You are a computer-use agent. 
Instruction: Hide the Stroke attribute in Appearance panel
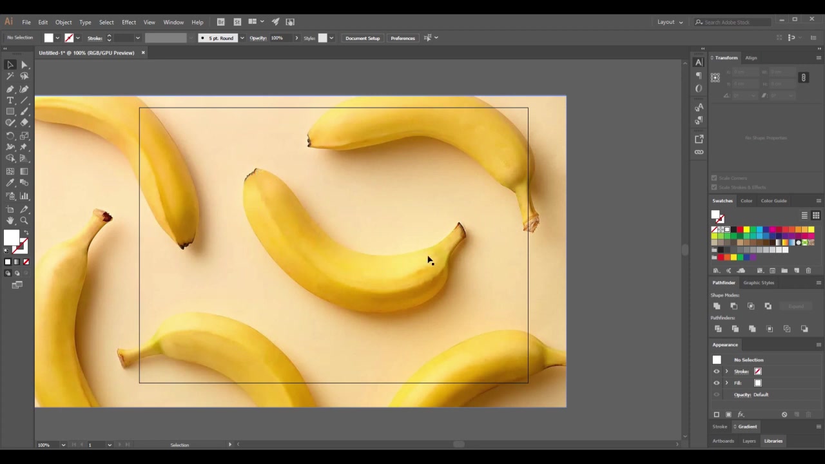[716, 371]
